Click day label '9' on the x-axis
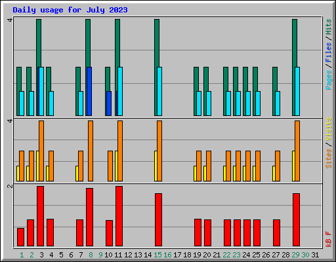The image size is (336, 262). coord(100,255)
